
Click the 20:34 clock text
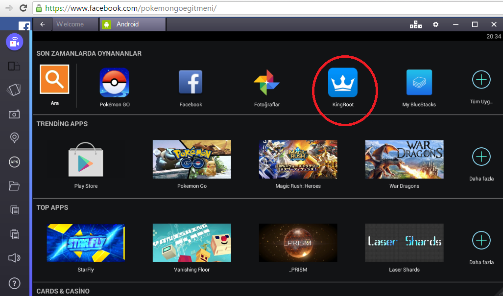tap(494, 37)
